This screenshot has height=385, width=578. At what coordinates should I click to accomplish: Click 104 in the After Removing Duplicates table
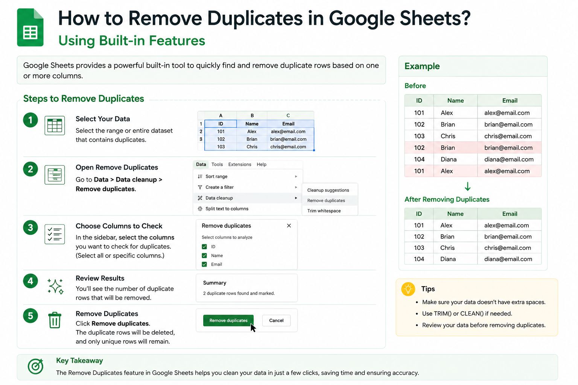tap(419, 259)
